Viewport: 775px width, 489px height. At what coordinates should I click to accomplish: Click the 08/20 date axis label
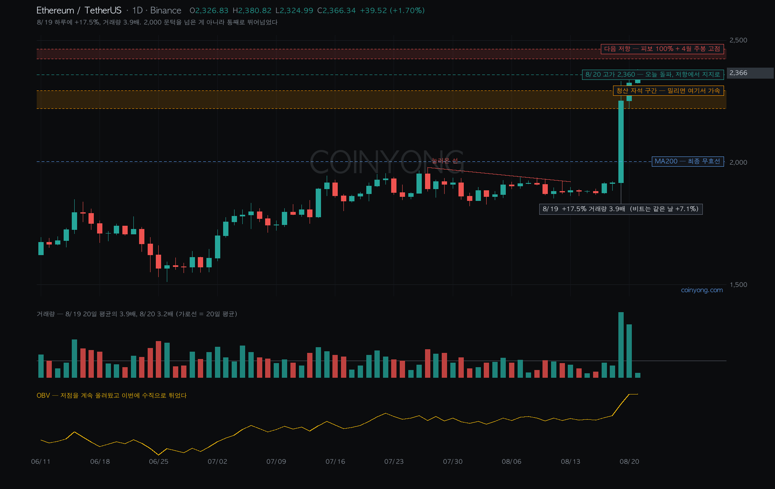629,461
